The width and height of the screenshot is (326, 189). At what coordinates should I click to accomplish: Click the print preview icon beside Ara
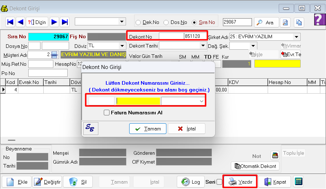[x=285, y=23]
